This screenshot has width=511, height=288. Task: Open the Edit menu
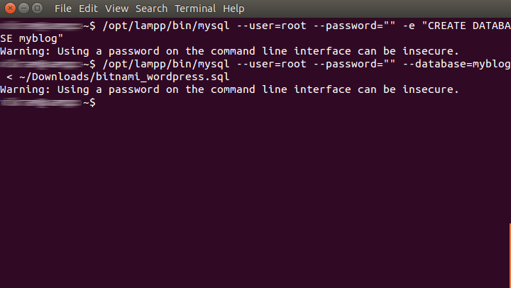pyautogui.click(x=88, y=9)
